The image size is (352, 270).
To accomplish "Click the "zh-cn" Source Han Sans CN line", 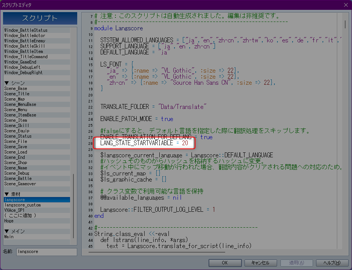I will (191, 83).
